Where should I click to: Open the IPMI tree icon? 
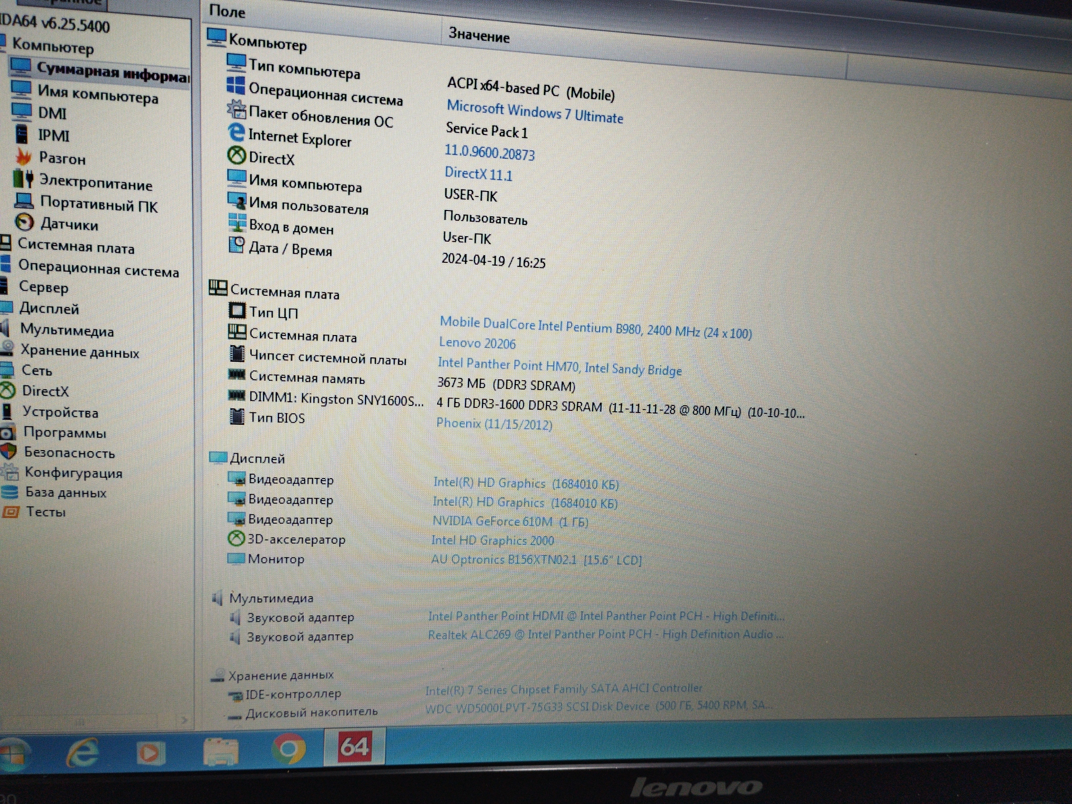coord(22,135)
